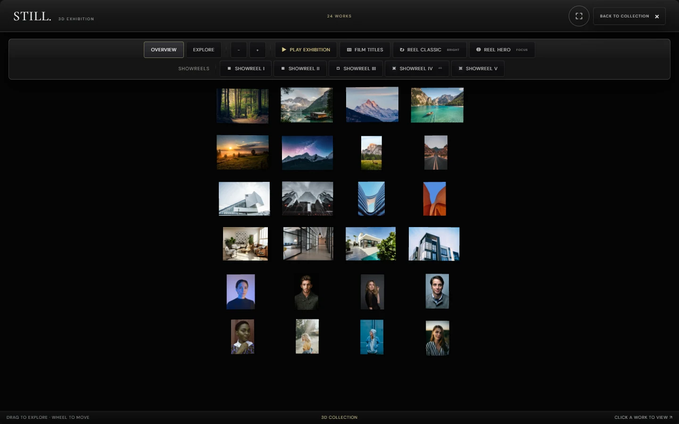Open the turquoise lake boat photo
Viewport: 679px width, 424px height.
pyautogui.click(x=437, y=105)
